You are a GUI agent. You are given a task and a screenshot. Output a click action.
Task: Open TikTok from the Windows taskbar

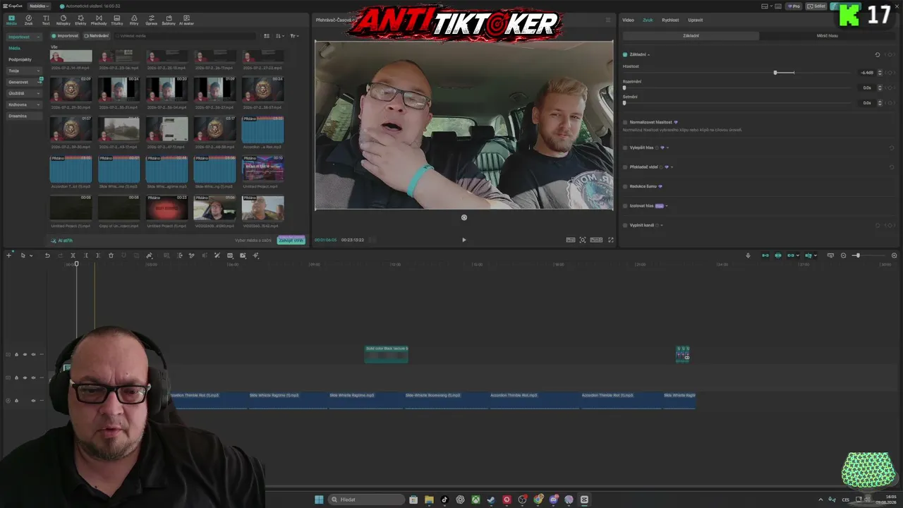pyautogui.click(x=444, y=500)
